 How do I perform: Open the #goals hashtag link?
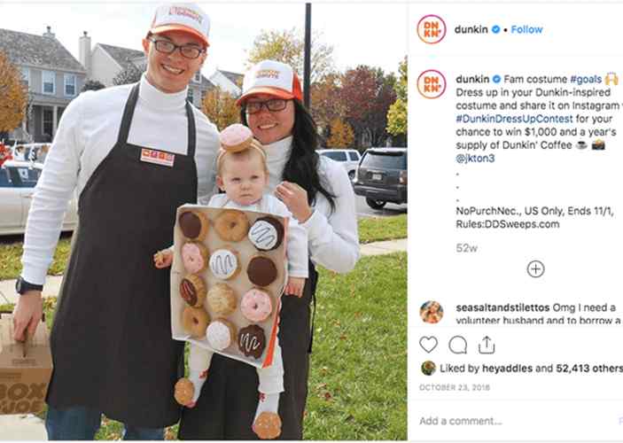pos(586,79)
